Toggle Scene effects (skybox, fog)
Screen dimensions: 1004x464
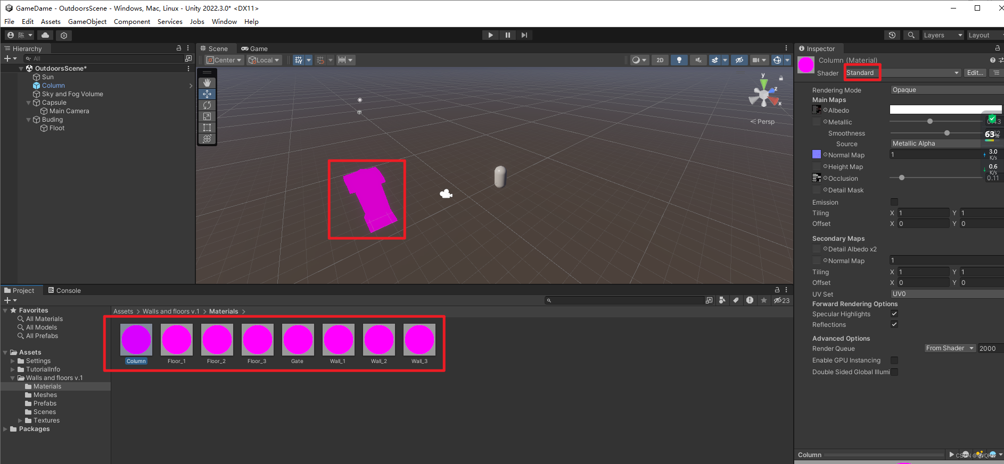[x=715, y=60]
